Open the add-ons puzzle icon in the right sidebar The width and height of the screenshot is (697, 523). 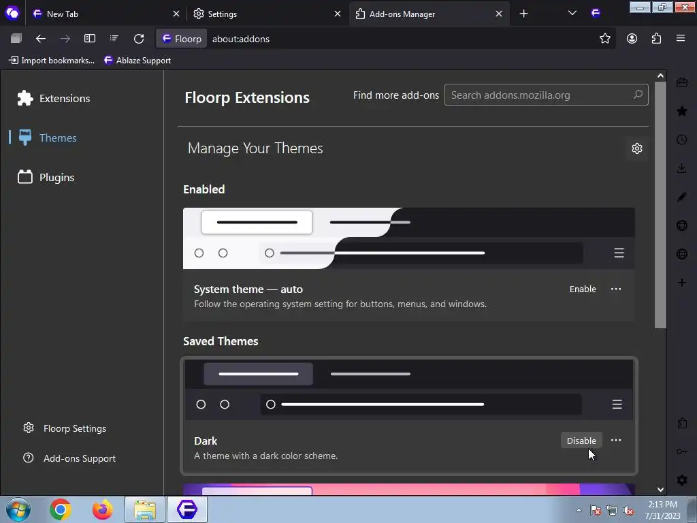pyautogui.click(x=682, y=423)
